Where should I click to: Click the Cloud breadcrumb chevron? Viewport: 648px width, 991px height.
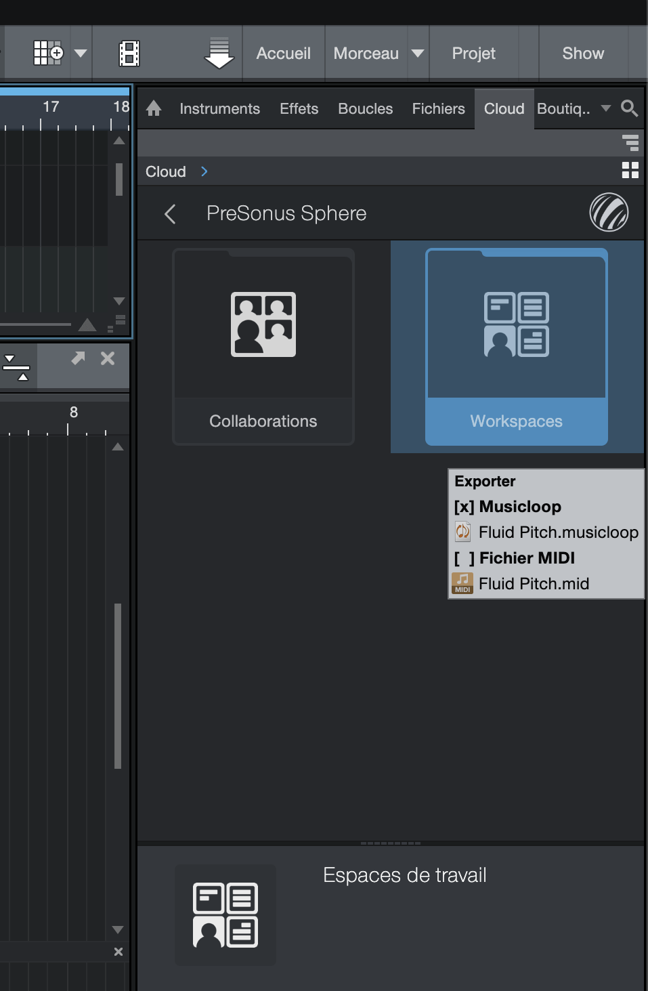pos(204,171)
